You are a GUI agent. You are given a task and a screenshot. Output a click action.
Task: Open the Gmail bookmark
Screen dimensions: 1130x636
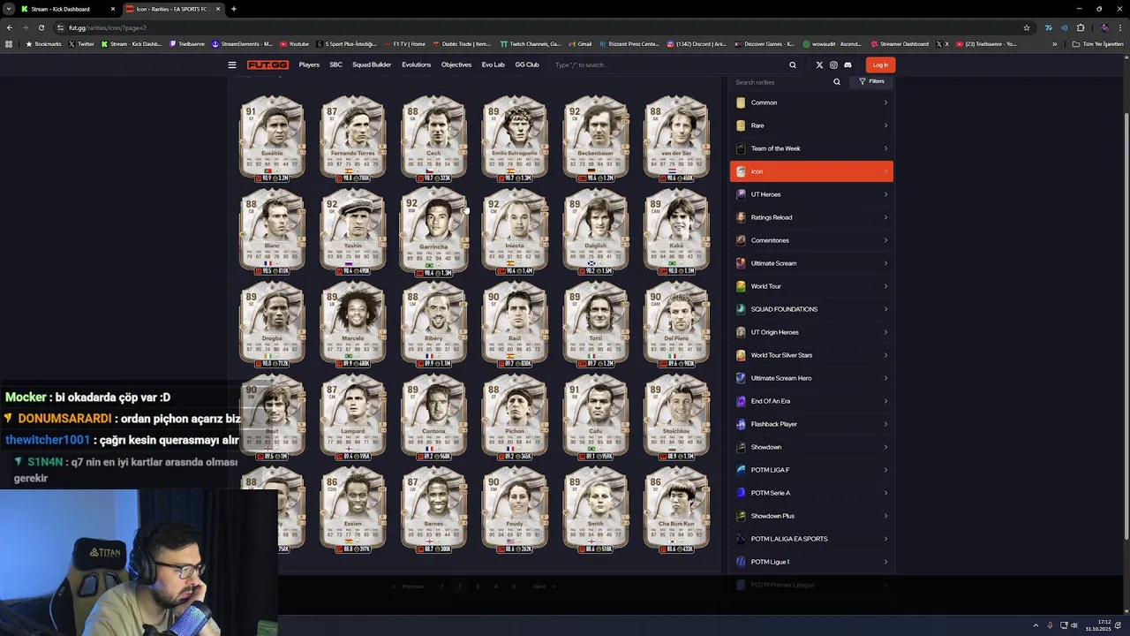(580, 44)
